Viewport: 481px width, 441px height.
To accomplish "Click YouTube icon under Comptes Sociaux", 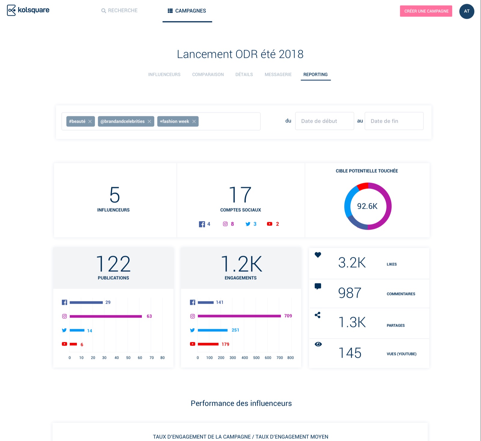I will pyautogui.click(x=270, y=224).
